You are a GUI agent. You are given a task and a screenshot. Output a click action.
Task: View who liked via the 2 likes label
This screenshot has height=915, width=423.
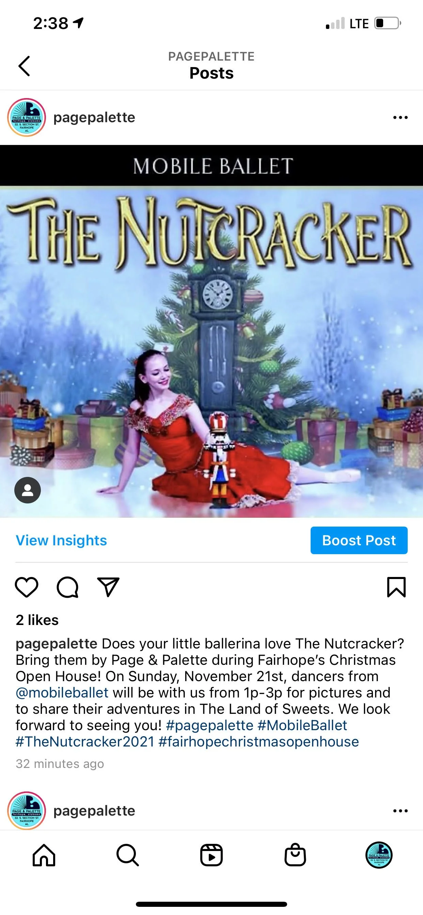(x=37, y=620)
